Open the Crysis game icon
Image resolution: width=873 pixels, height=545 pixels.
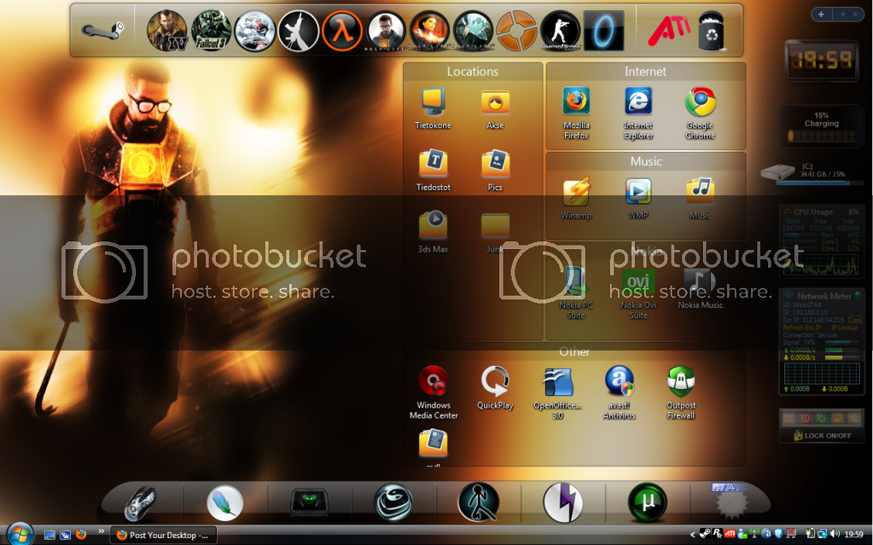[254, 32]
